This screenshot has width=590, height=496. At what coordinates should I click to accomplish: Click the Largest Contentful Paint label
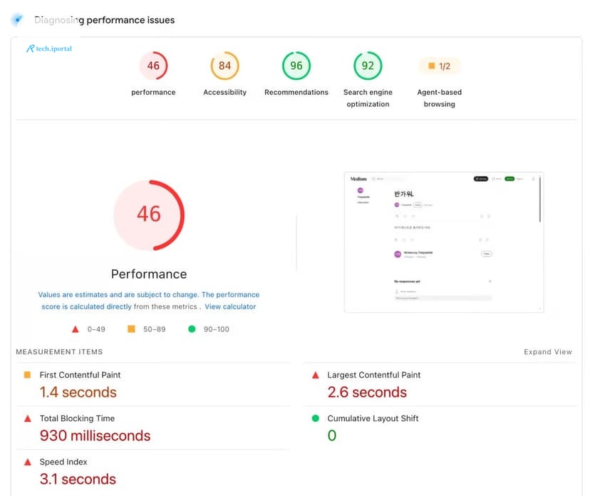(x=373, y=375)
